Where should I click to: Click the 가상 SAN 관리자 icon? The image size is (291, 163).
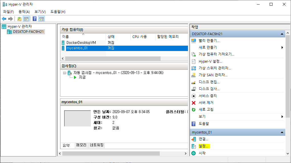(194, 75)
